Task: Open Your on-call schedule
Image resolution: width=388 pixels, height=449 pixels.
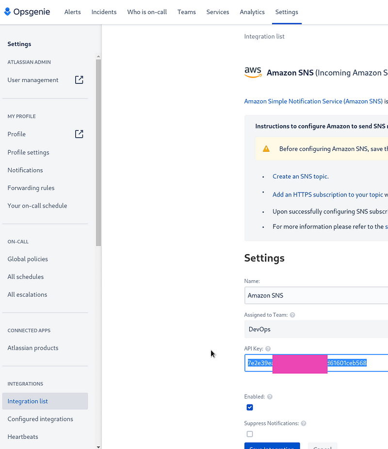Action: [37, 206]
